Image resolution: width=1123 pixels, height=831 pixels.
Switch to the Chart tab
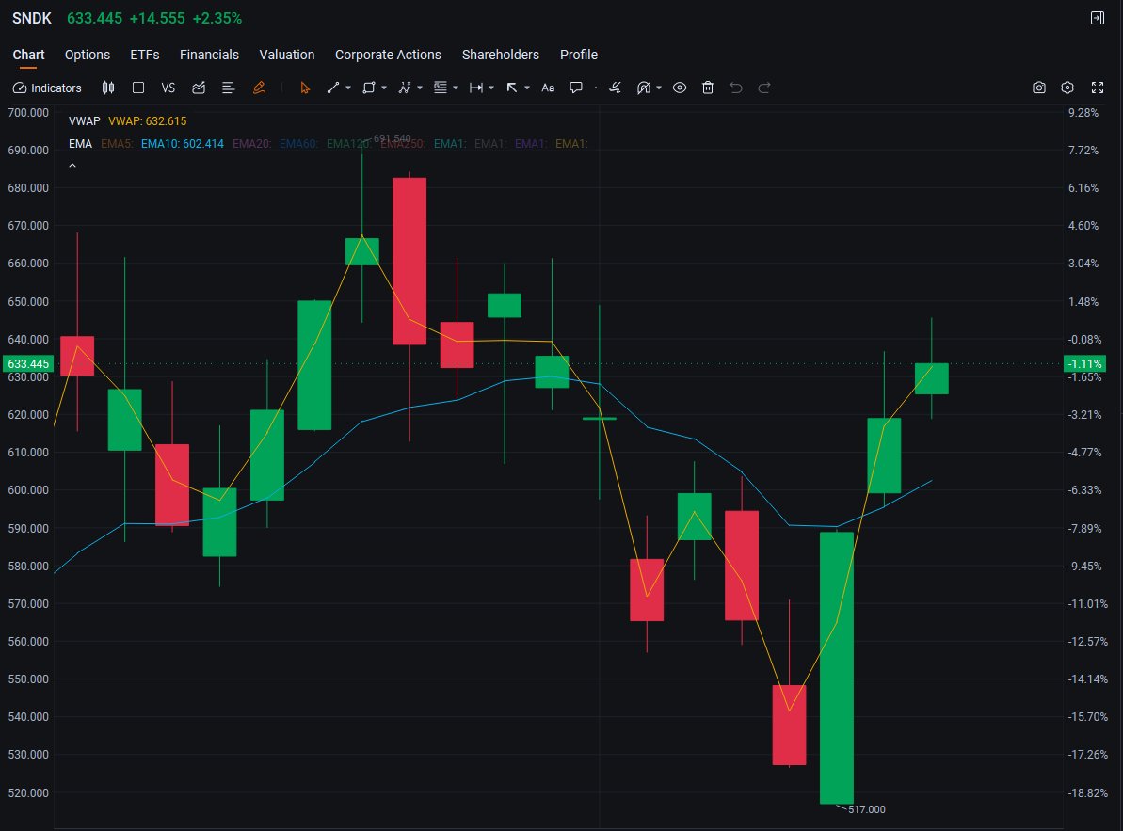(x=28, y=56)
